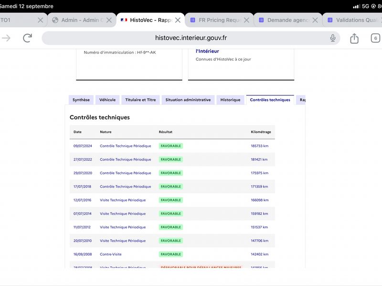The height and width of the screenshot is (286, 382).
Task: Close the Demande agence tab
Action: coord(315,20)
